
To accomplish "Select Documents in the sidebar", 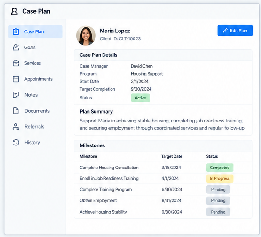I will [x=35, y=111].
